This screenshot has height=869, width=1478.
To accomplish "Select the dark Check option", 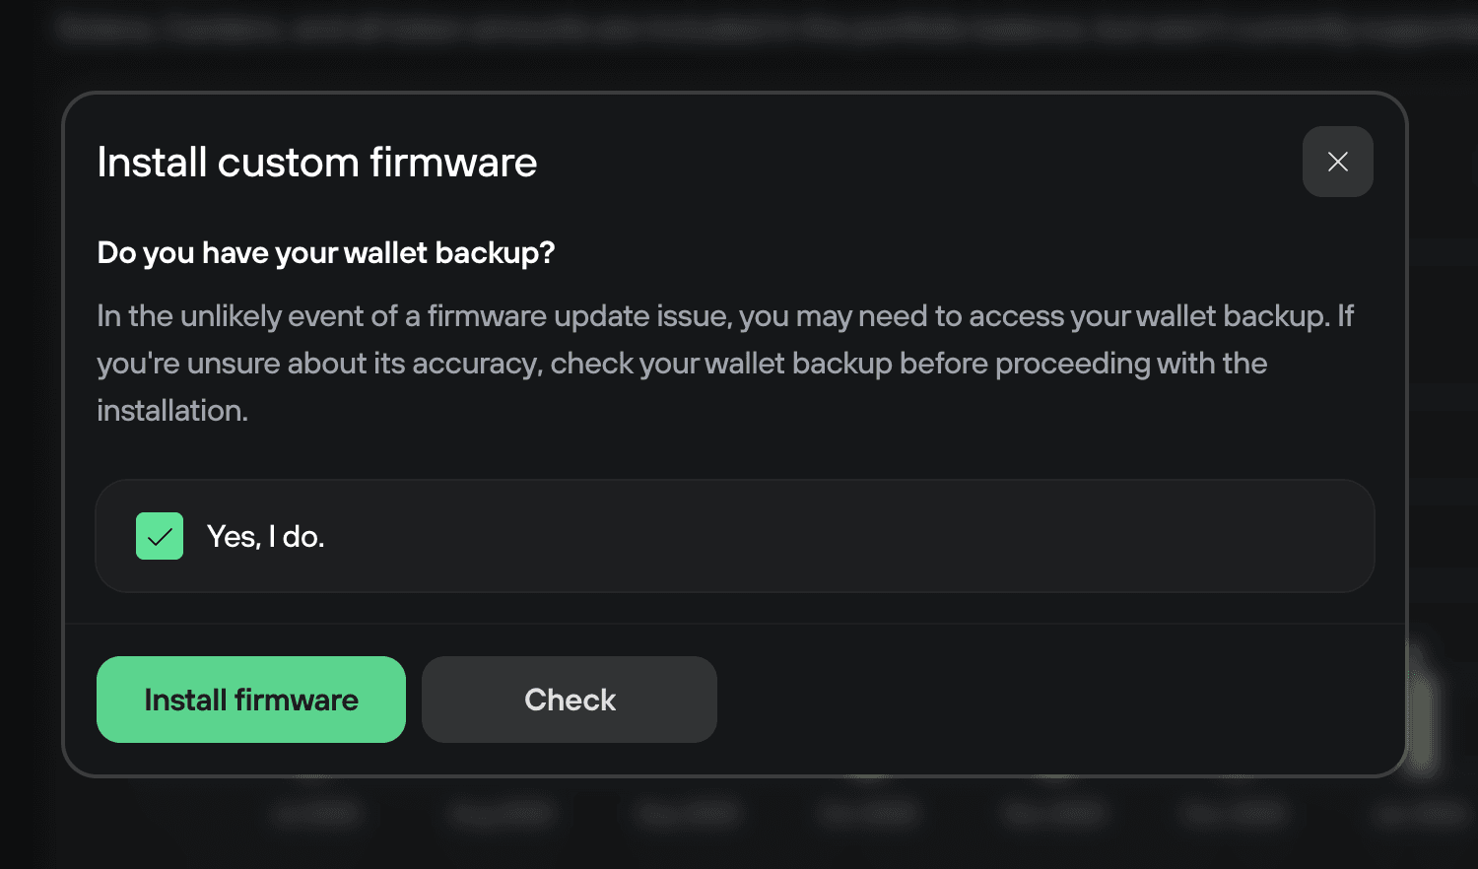I will click(569, 699).
